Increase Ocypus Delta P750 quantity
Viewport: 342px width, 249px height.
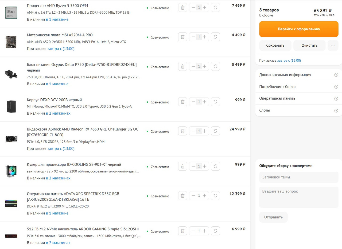(205, 66)
